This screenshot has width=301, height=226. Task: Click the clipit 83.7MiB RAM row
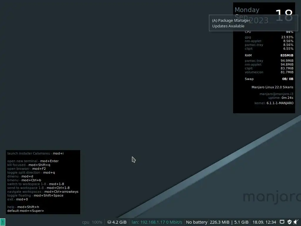tap(269, 68)
